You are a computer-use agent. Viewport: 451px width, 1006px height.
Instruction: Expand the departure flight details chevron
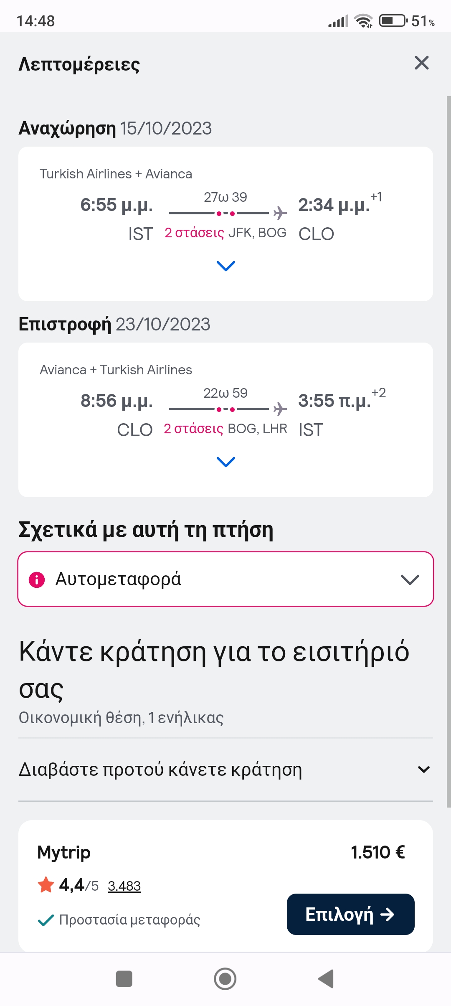[x=226, y=266]
